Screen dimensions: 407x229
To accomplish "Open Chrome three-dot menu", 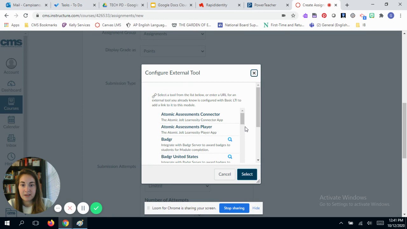I will pyautogui.click(x=400, y=16).
